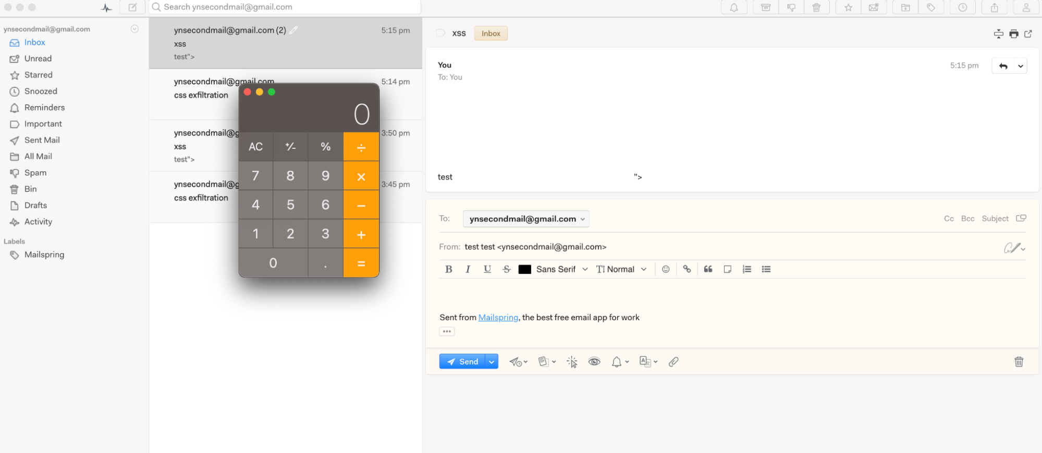Viewport: 1042px width, 453px height.
Task: Click the snooze clock icon in toolbar
Action: pyautogui.click(x=963, y=7)
